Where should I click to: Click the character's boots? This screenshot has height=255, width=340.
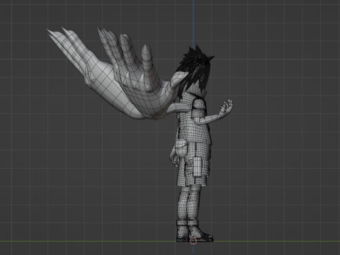(x=195, y=231)
